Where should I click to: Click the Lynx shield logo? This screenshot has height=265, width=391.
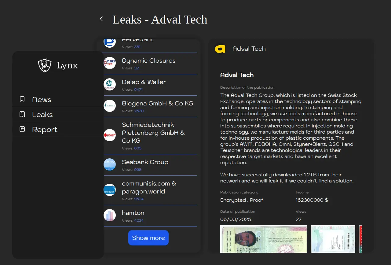point(45,65)
